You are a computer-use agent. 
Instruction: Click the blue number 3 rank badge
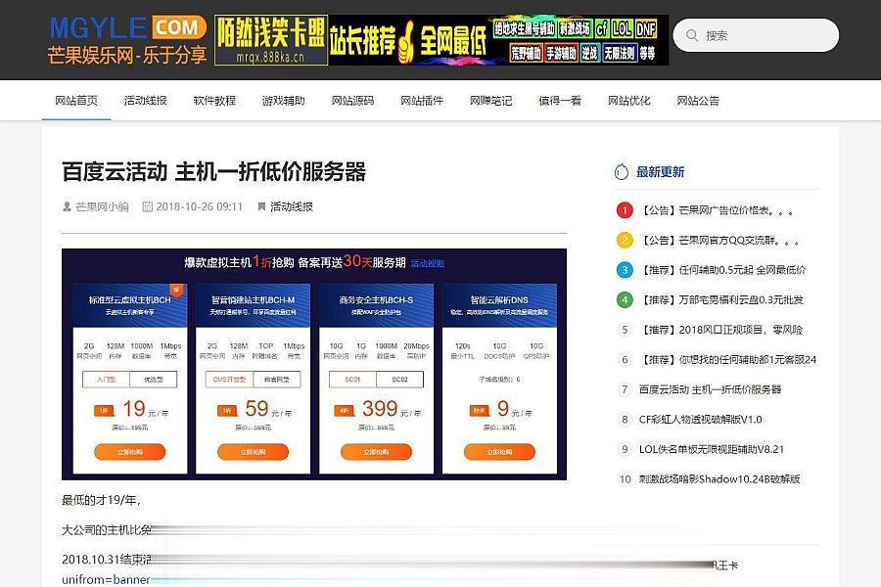click(625, 270)
